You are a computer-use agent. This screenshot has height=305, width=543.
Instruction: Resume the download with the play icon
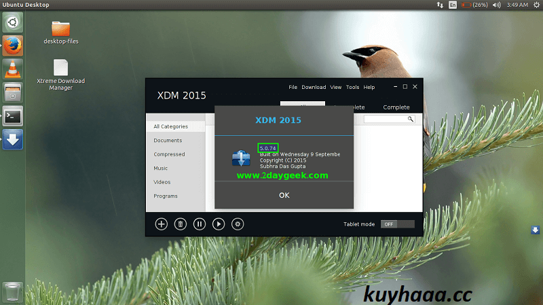coord(219,224)
